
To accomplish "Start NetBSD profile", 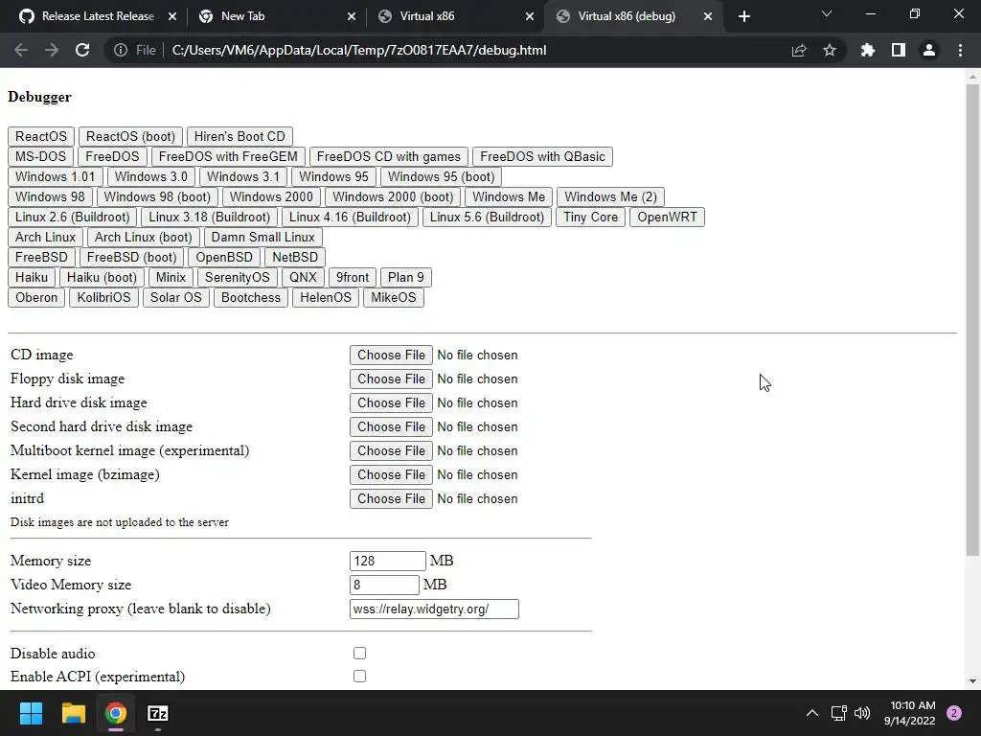I will [295, 257].
